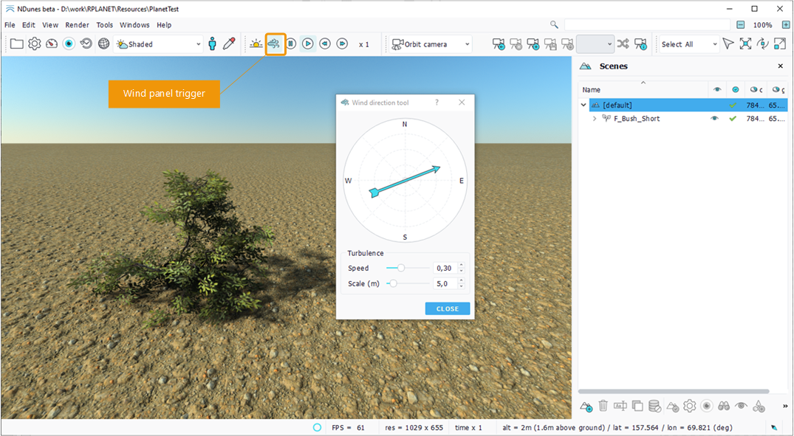This screenshot has width=794, height=436.
Task: Open the wind direction panel icon
Action: point(275,44)
